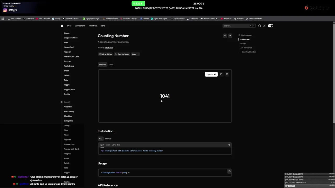Select the npm package manager tab
335x188 pixels.
pyautogui.click(x=102, y=145)
